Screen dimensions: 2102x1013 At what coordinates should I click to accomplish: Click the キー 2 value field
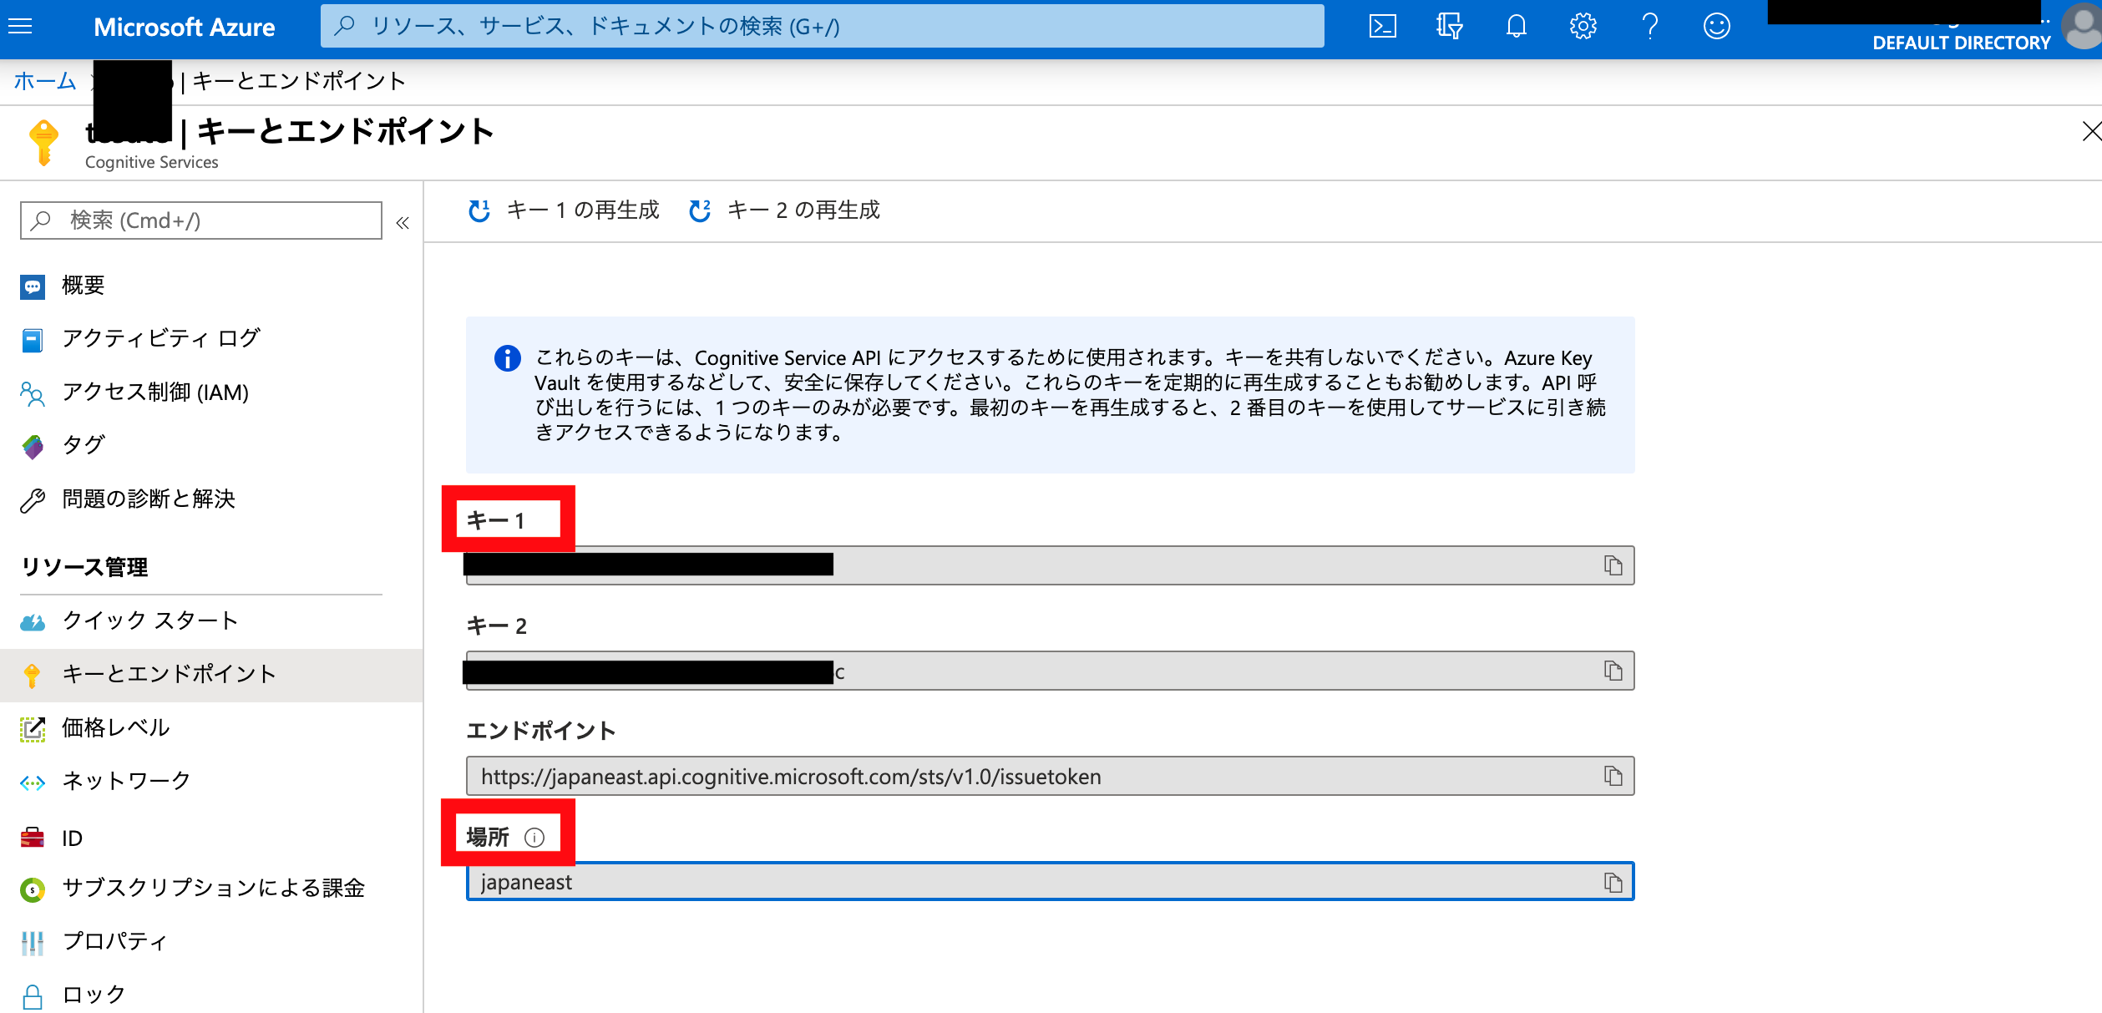[1050, 671]
